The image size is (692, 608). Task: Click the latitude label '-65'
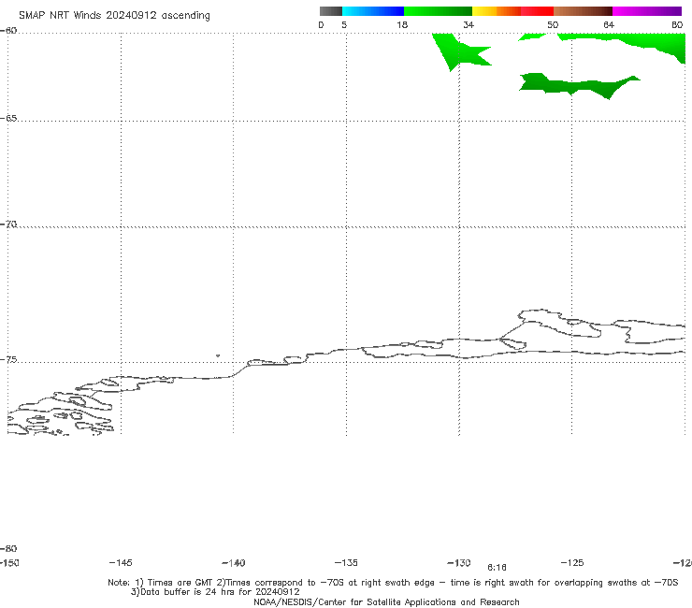(x=8, y=119)
